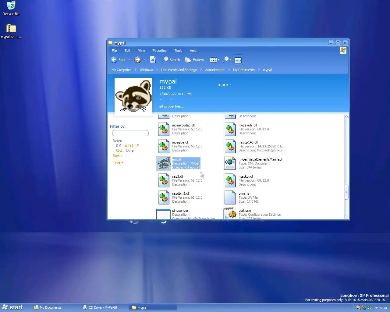Viewport: 390px width, 312px height.
Task: Click the Forward arrow button
Action: click(x=138, y=60)
